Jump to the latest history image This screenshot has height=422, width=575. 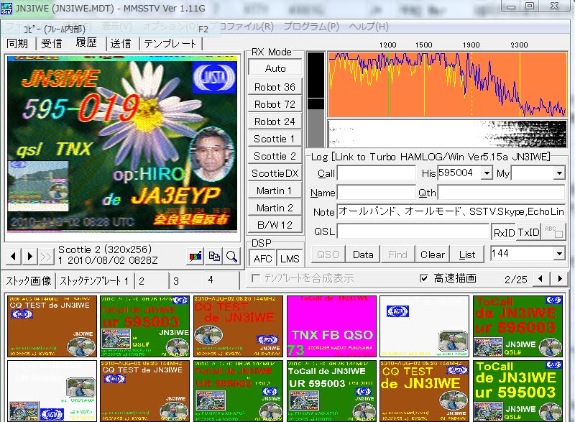pos(46,255)
